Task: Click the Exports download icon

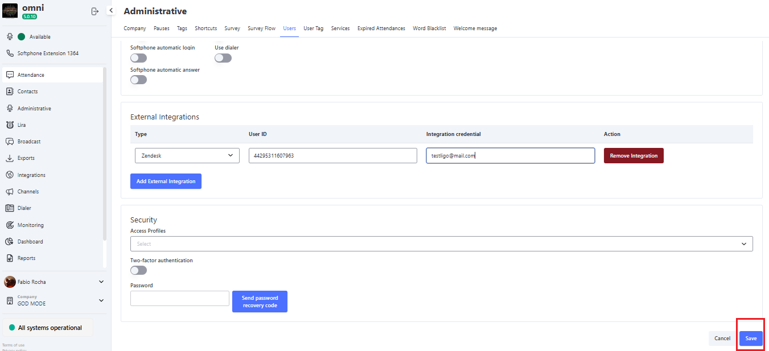Action: click(x=10, y=158)
